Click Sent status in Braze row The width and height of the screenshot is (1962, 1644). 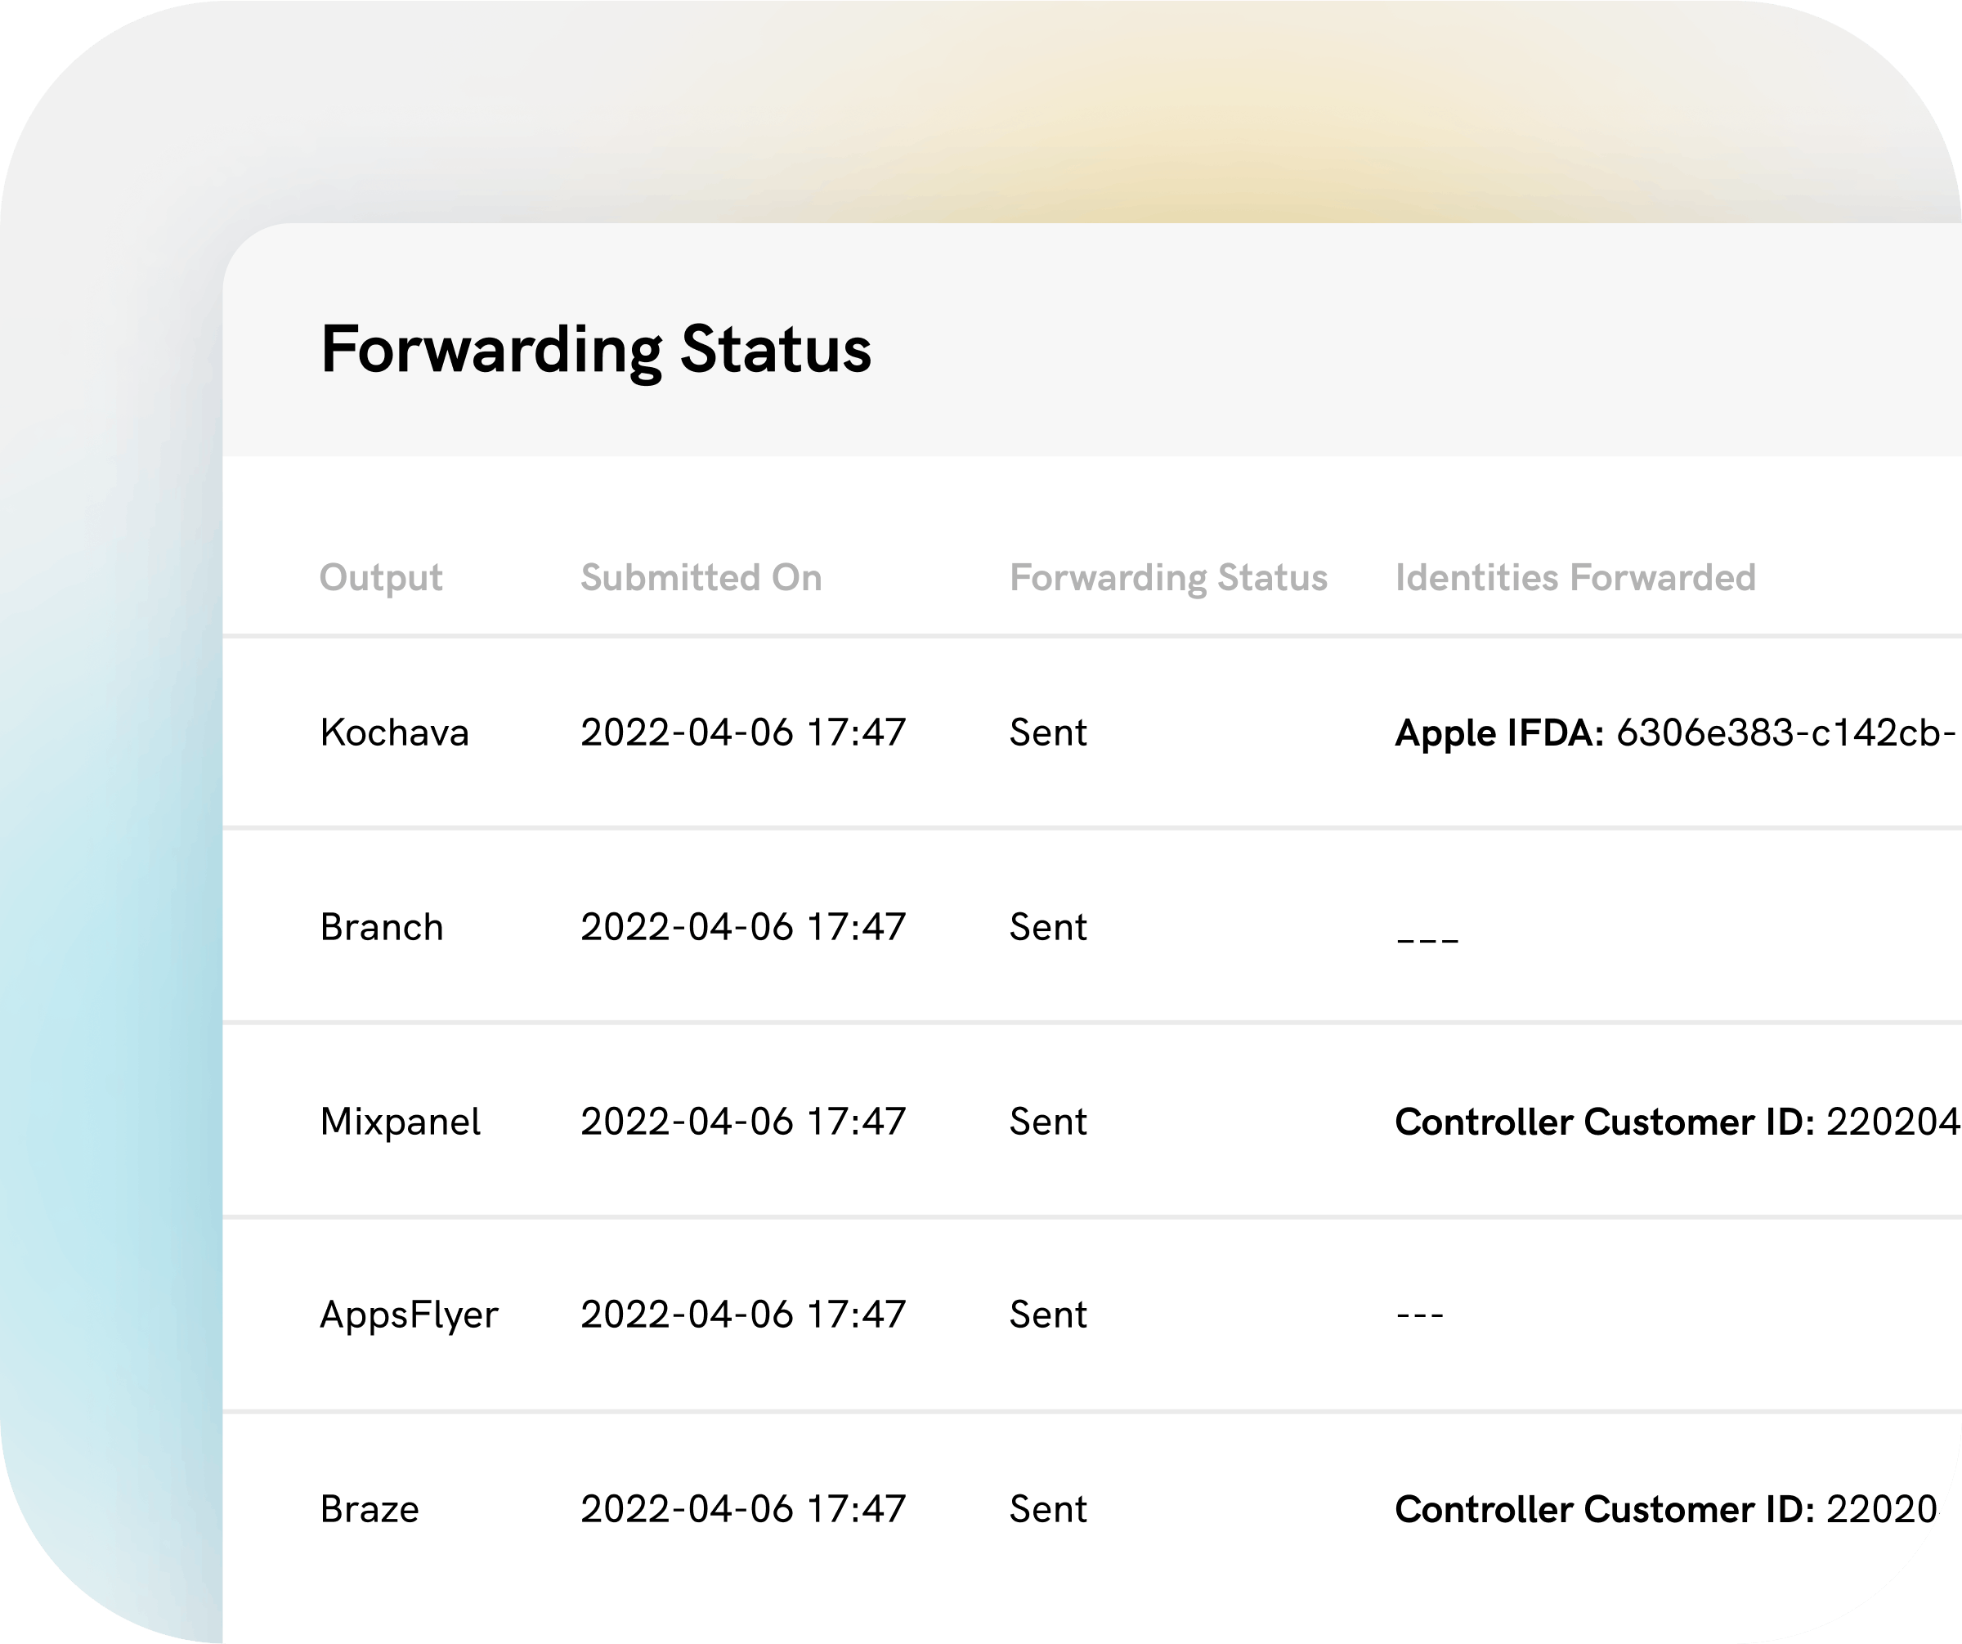(1048, 1509)
